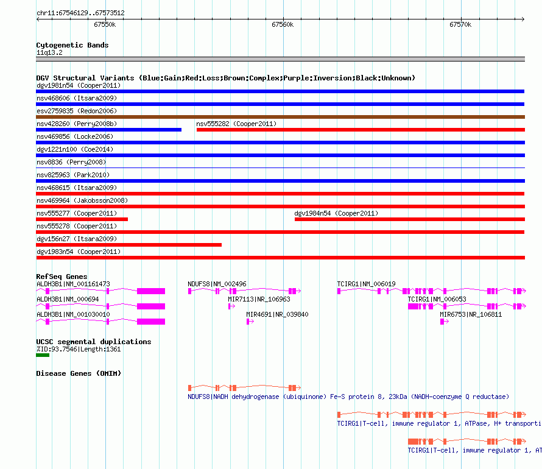This screenshot has width=542, height=469.
Task: Click the MIR4691|NR_039840 arrow glyph
Action: click(x=250, y=322)
